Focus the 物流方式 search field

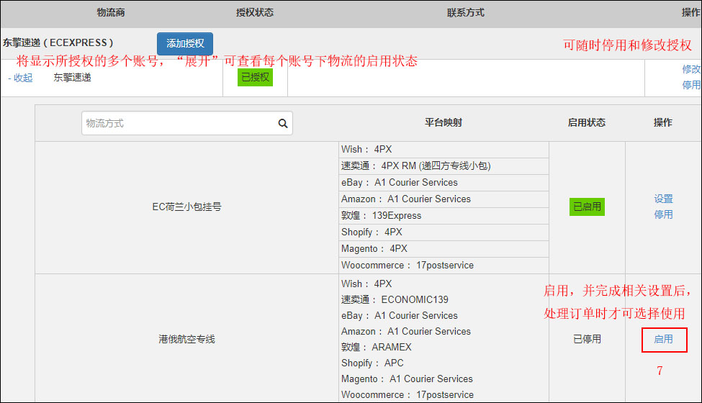187,123
